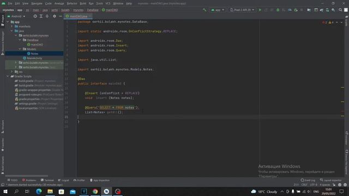This screenshot has width=349, height=196.
Task: Open the Layout Inspector tool window
Action: (331, 180)
